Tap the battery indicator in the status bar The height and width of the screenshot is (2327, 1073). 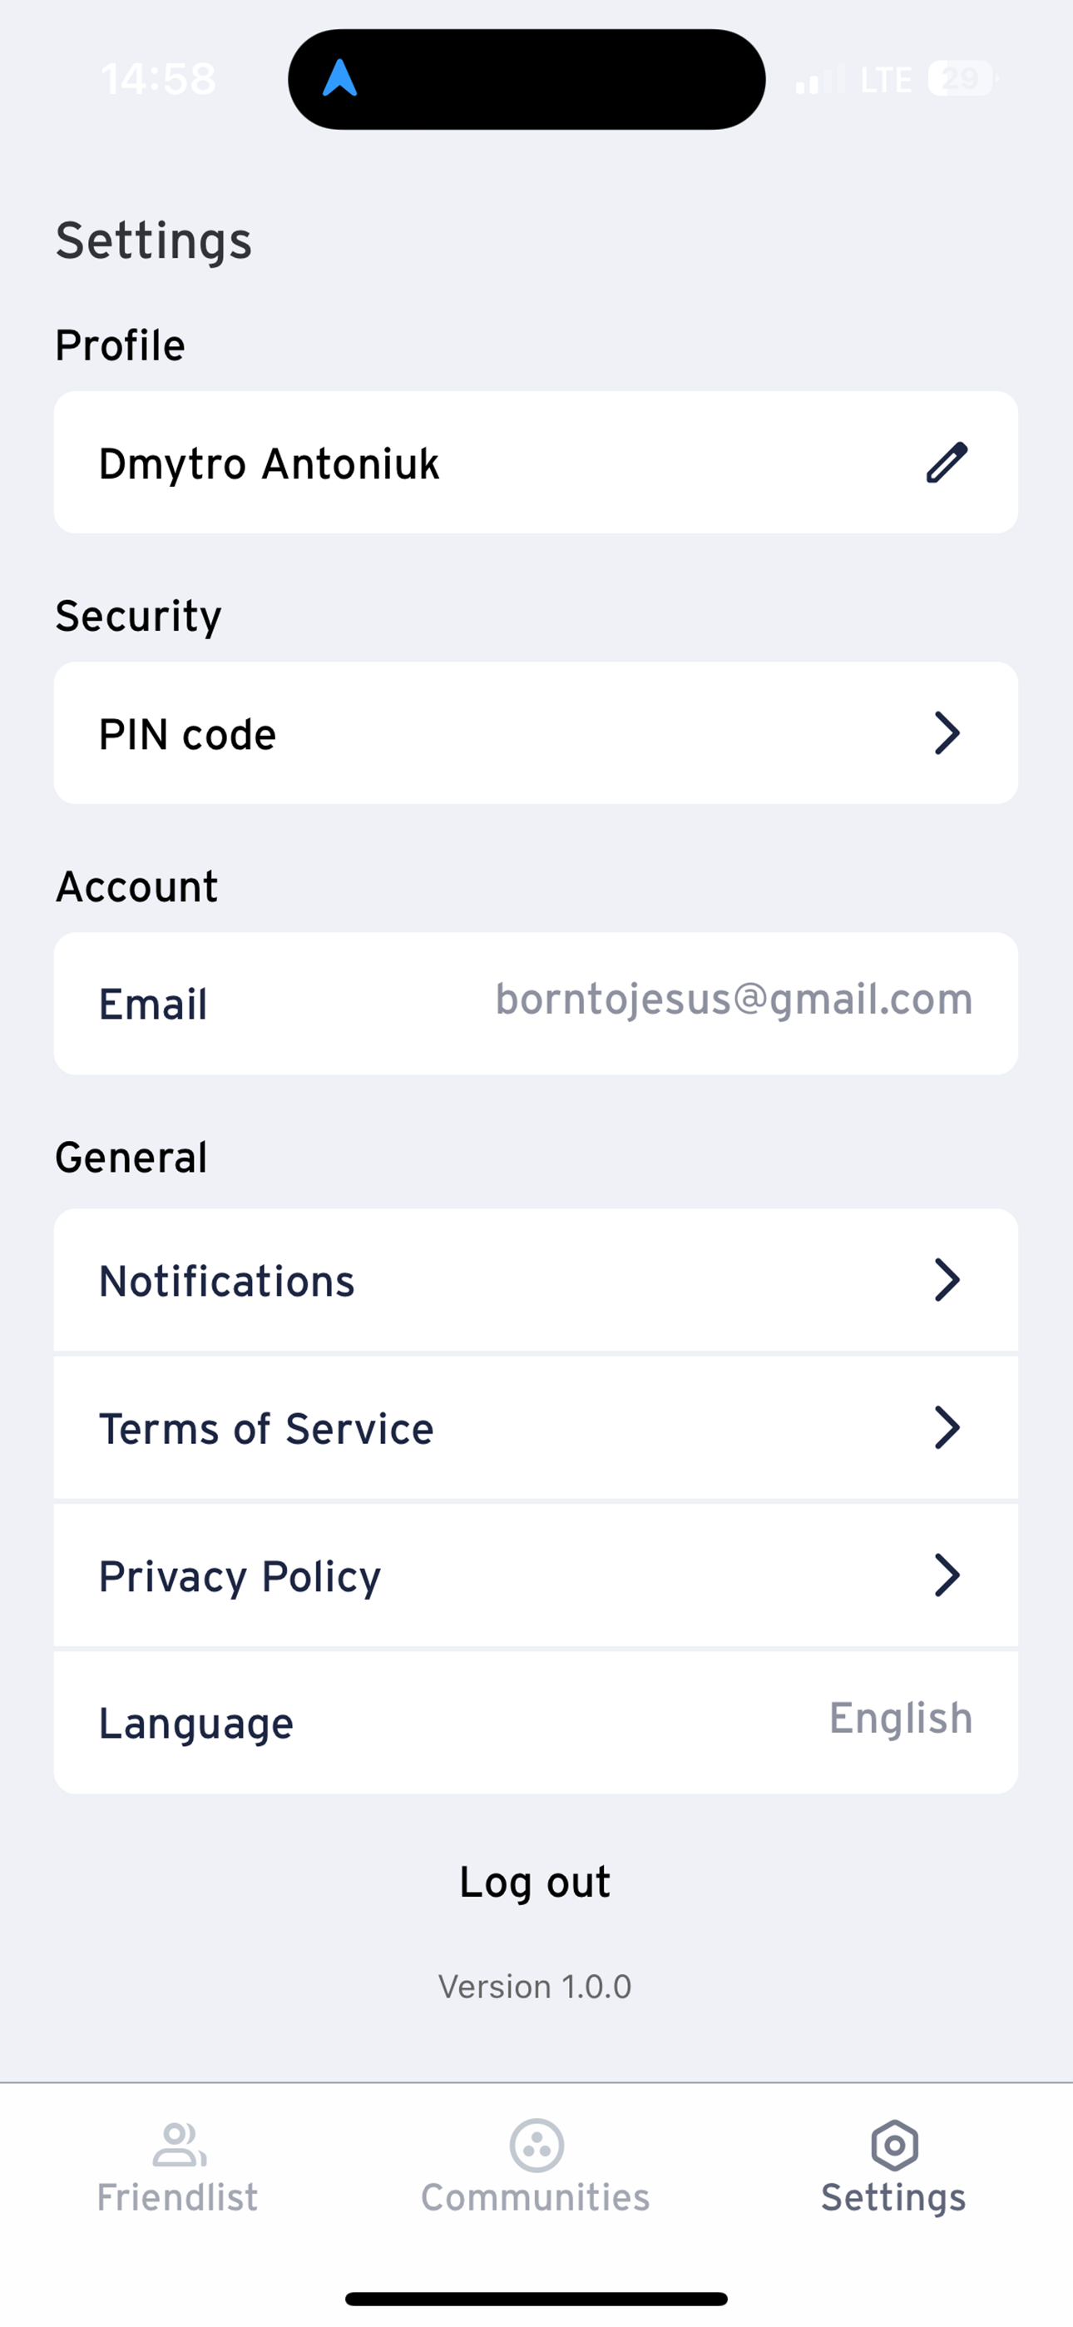click(962, 78)
